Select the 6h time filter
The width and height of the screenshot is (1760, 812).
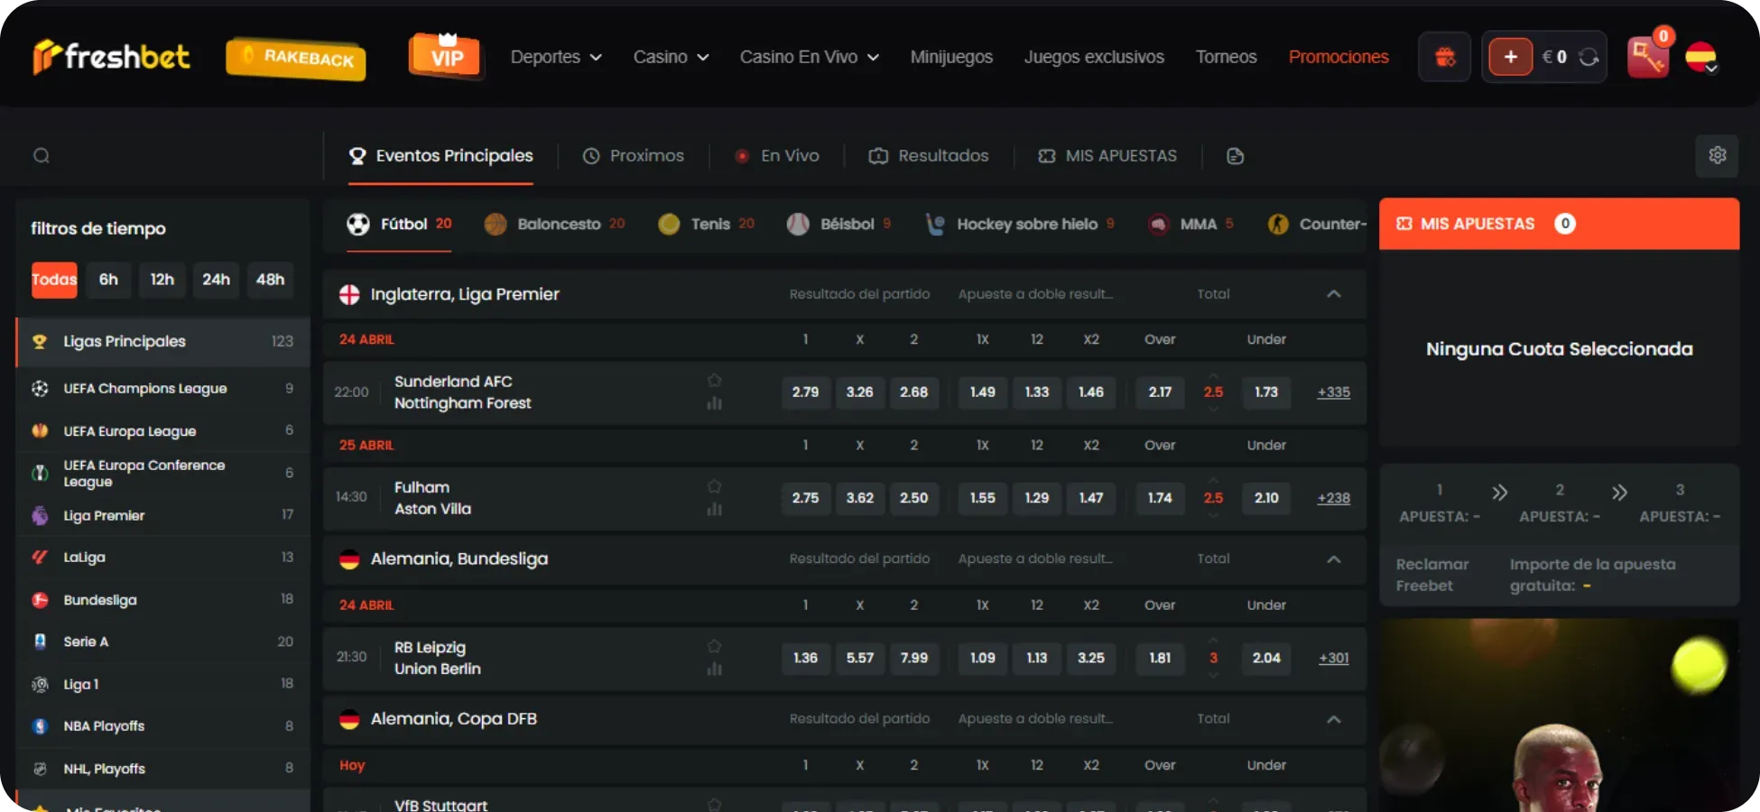(x=108, y=280)
